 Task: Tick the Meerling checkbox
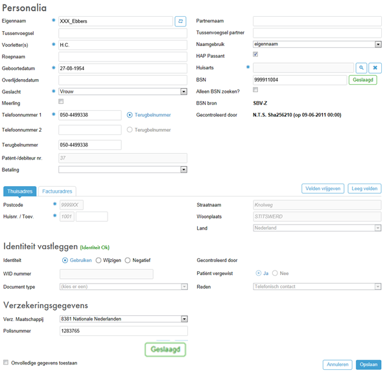(61, 102)
